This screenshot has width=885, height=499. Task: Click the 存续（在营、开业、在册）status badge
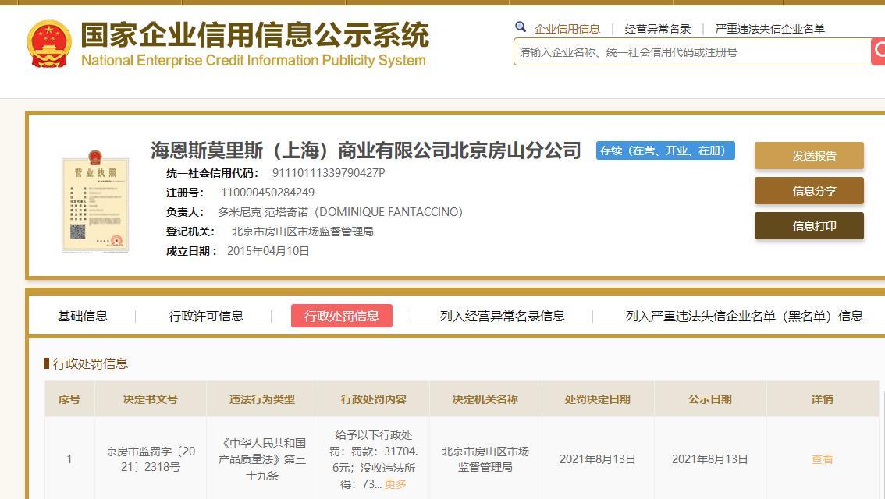tap(666, 150)
